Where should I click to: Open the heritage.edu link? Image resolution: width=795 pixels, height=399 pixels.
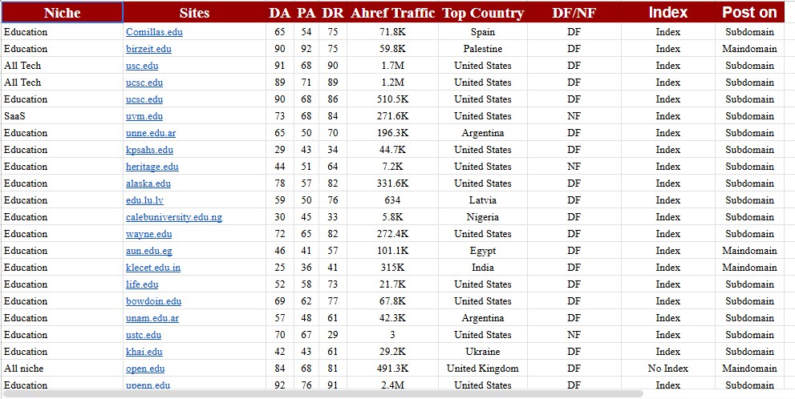[152, 166]
